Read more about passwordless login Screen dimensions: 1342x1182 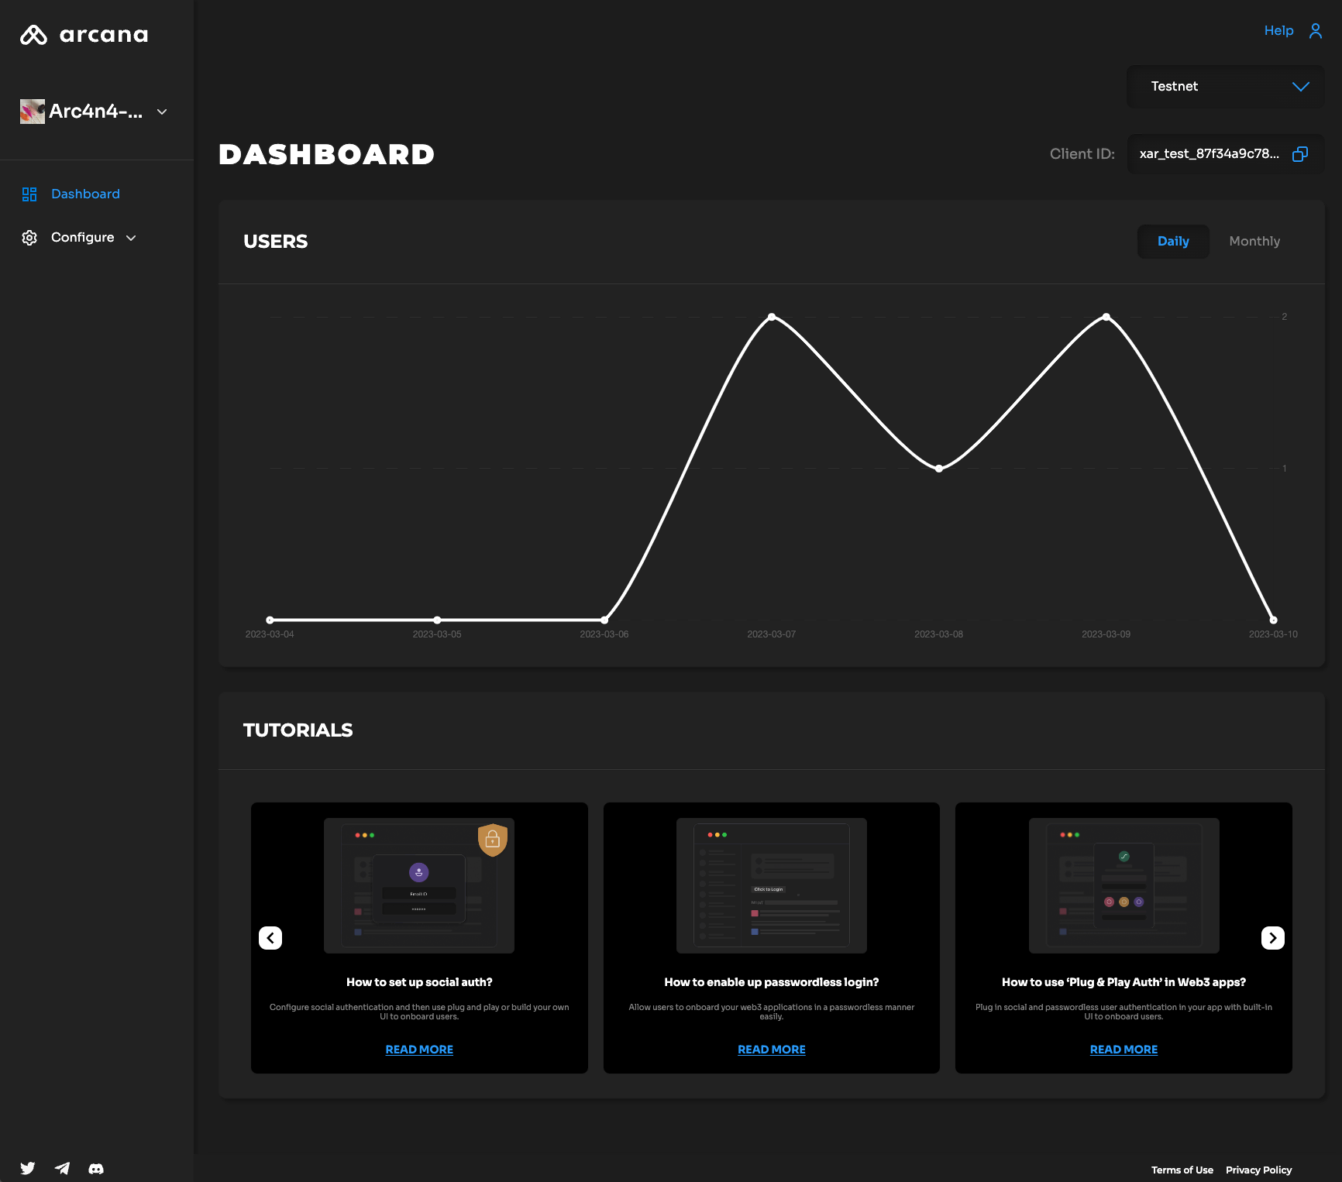click(x=772, y=1050)
